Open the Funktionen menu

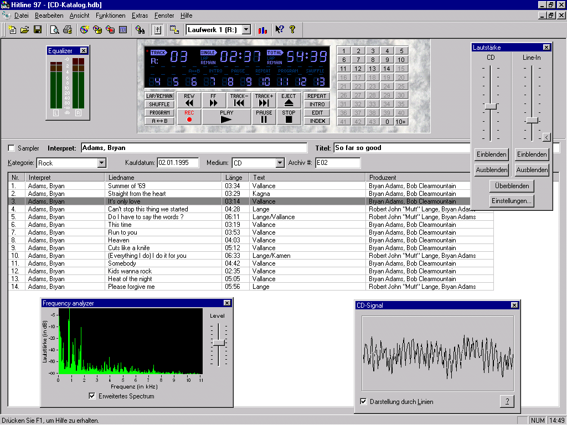[110, 15]
